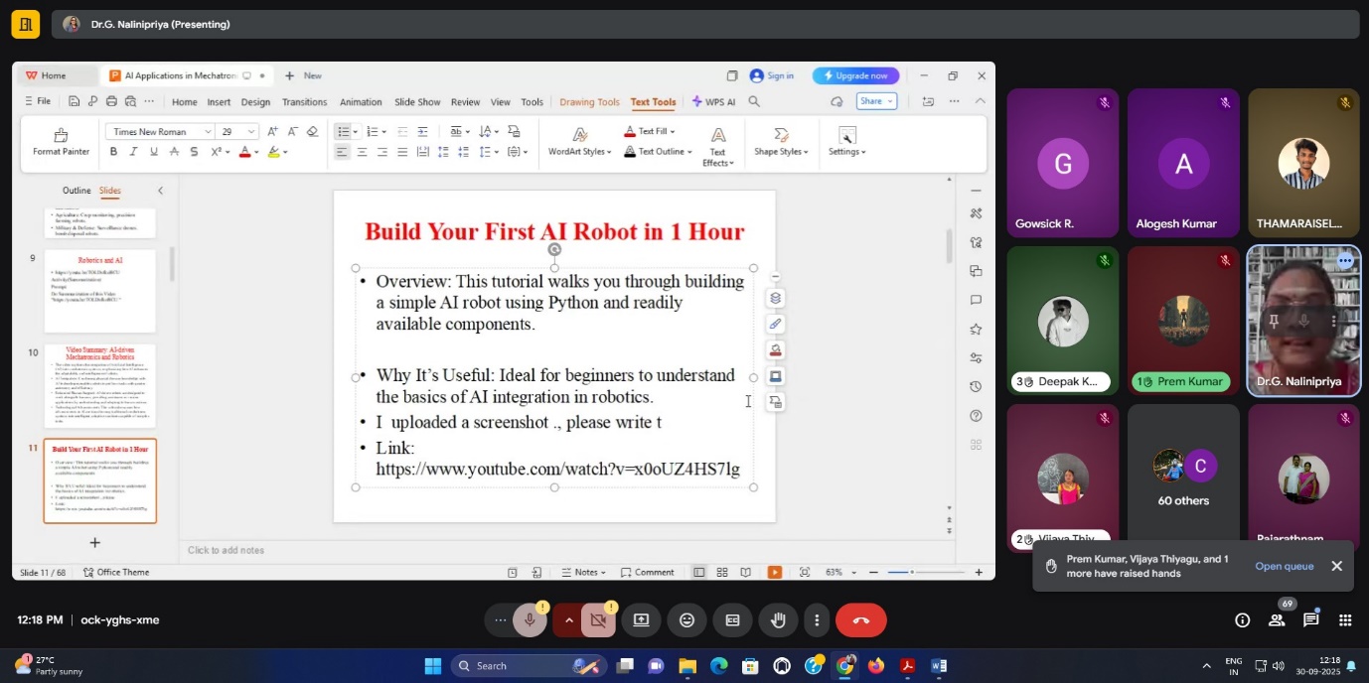Select slide 10 thumbnail in slide panel
The height and width of the screenshot is (683, 1369).
coord(99,385)
